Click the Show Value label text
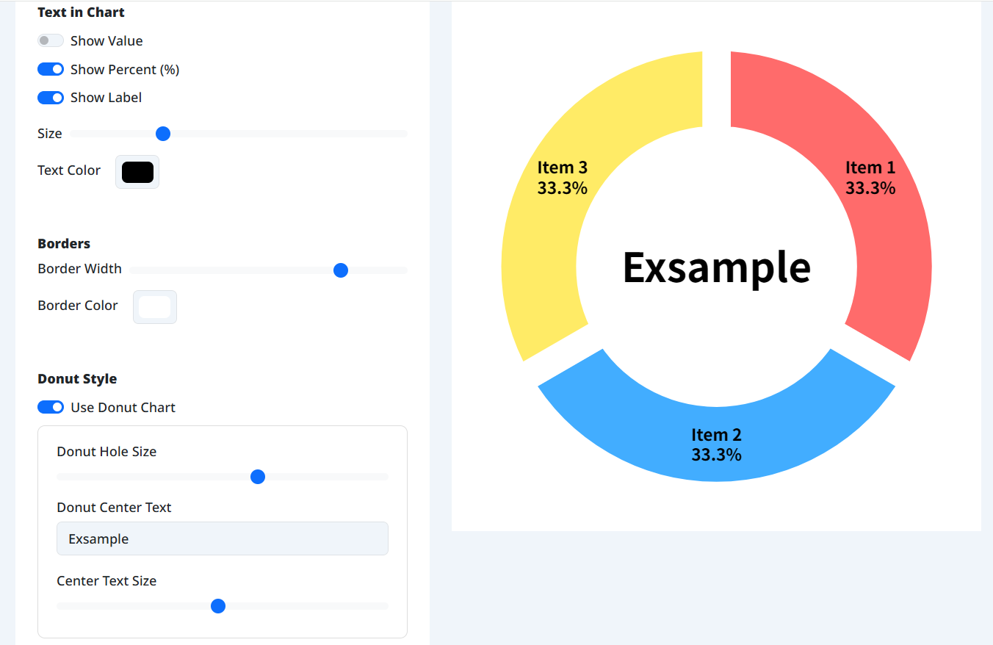This screenshot has height=645, width=993. 106,41
